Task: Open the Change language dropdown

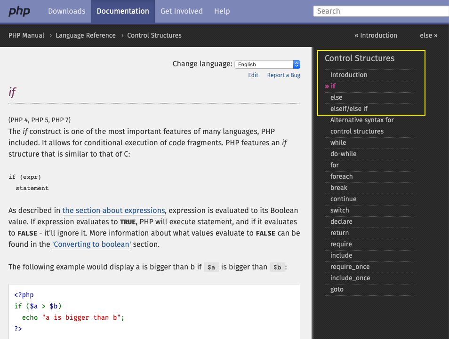Action: click(267, 64)
